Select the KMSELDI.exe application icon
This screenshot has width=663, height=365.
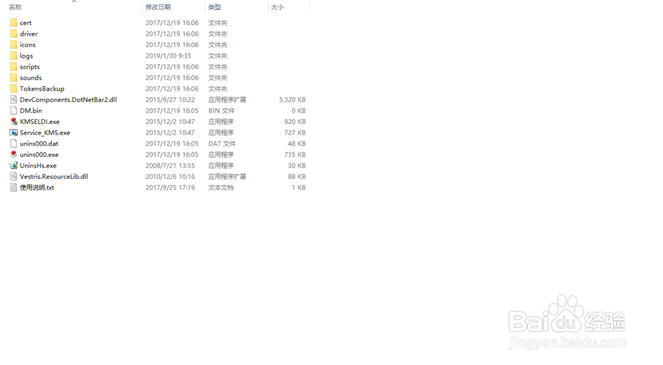(x=13, y=121)
